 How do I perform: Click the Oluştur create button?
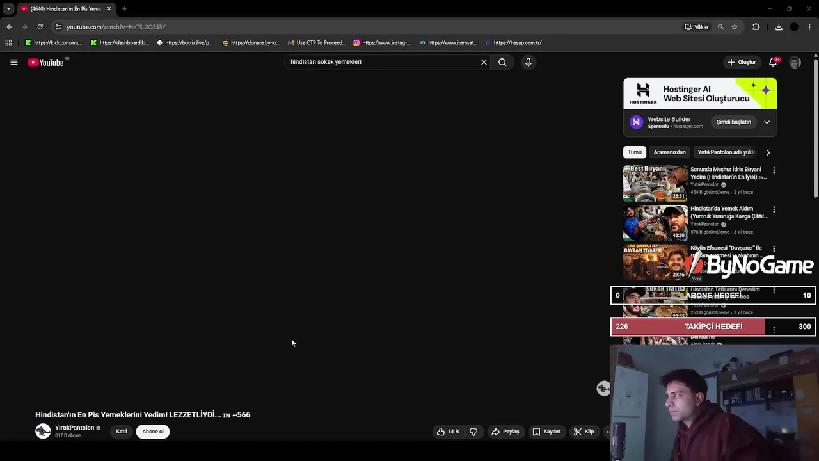pyautogui.click(x=742, y=62)
